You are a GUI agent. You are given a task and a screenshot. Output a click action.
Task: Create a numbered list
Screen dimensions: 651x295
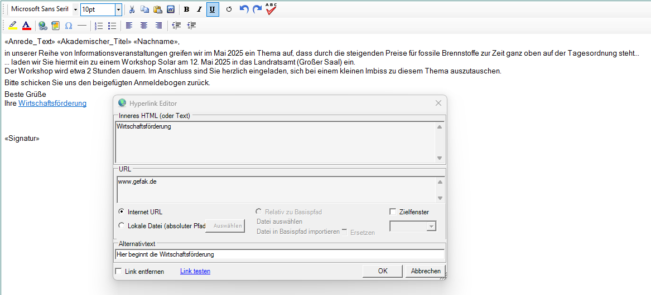(x=99, y=26)
